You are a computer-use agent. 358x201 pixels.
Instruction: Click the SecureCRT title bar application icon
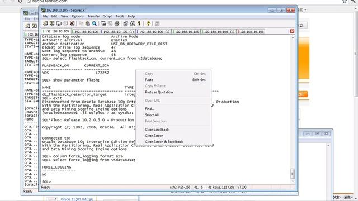tap(44, 10)
